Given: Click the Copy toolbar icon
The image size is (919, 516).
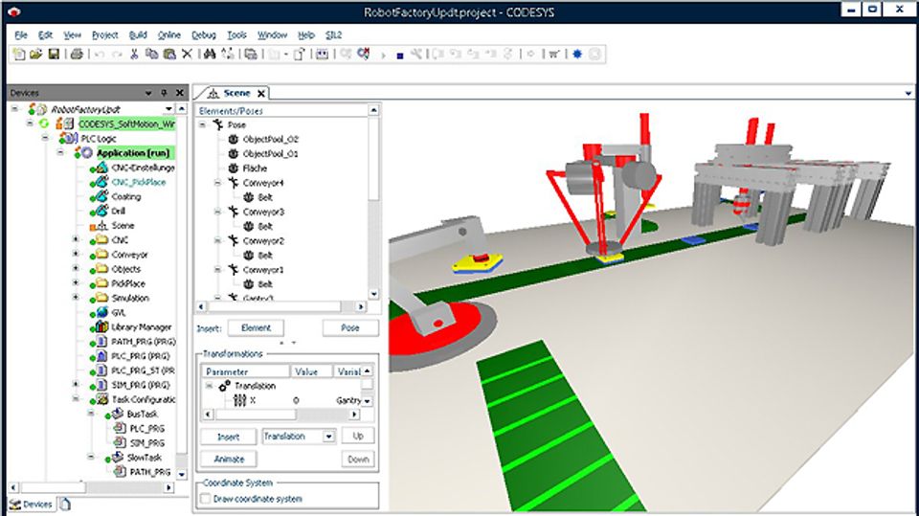Looking at the screenshot, I should pos(151,54).
